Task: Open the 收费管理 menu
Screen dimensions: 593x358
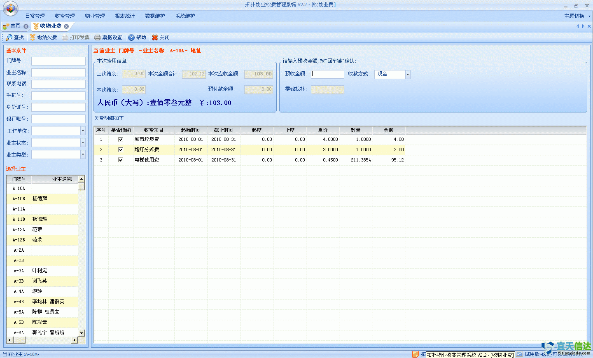Action: pos(65,16)
